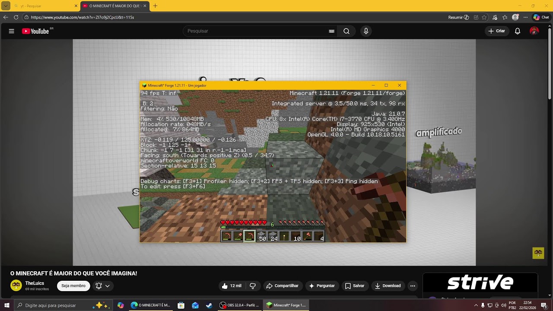Open Copilot from the taskbar
Image resolution: width=553 pixels, height=311 pixels.
[121, 305]
